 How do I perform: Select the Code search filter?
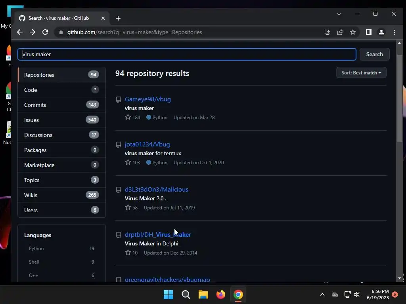click(61, 90)
